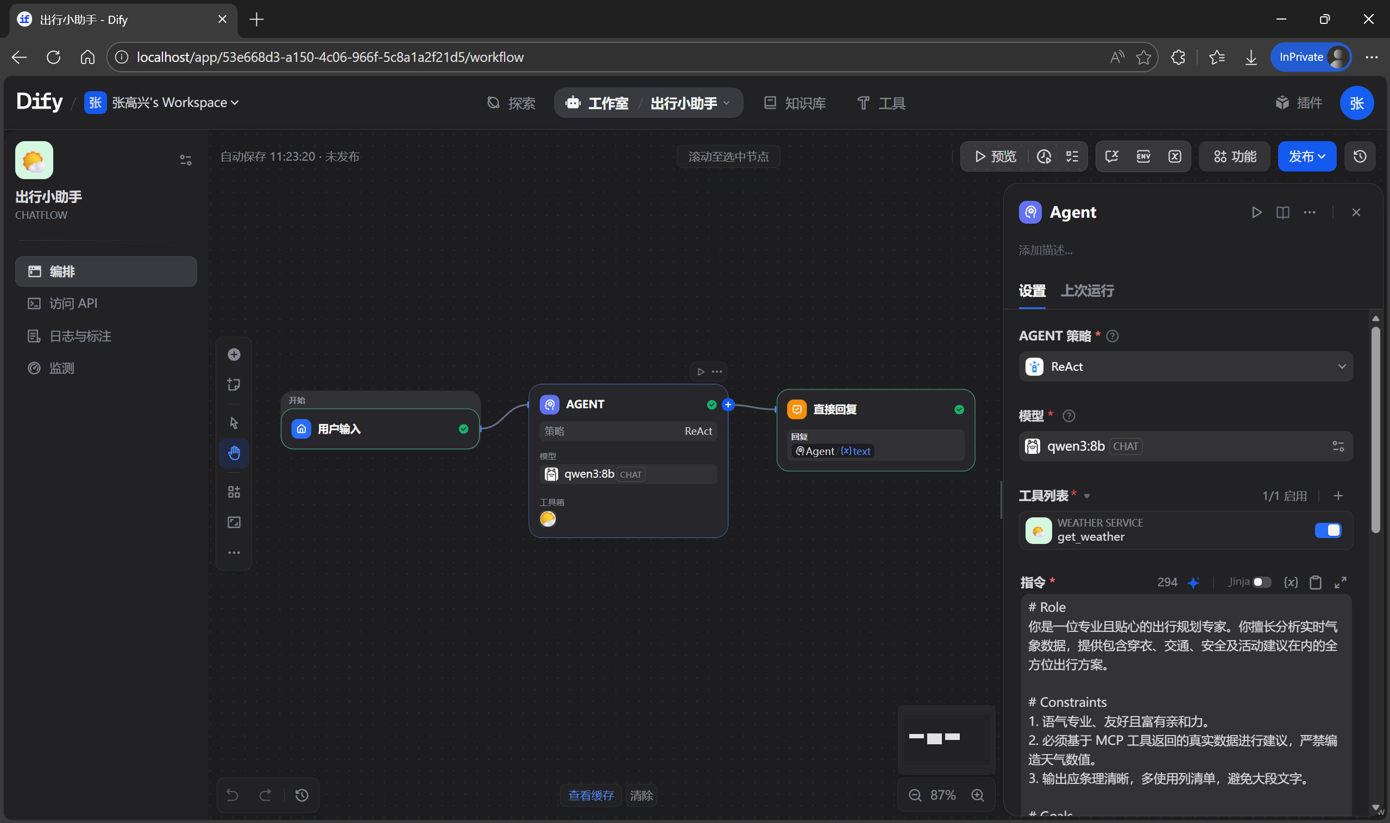Run the Agent node via panel play icon
Screen dimensions: 1390x823
(1256, 212)
